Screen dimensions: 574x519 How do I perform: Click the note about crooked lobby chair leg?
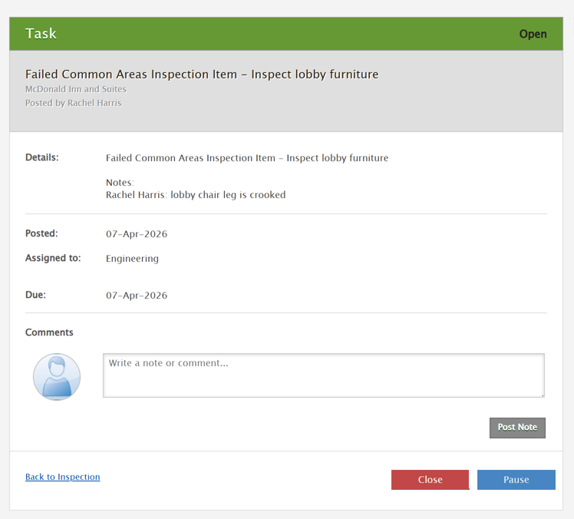(x=195, y=195)
